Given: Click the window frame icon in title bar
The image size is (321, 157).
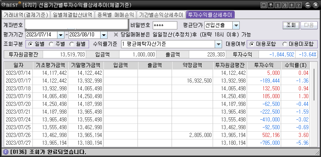Looking at the screenshot, I should click(264, 5).
